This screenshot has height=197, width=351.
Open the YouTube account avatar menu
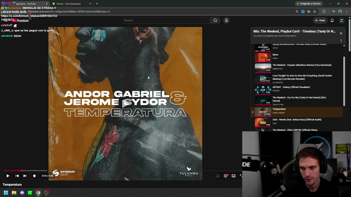pos(342,20)
